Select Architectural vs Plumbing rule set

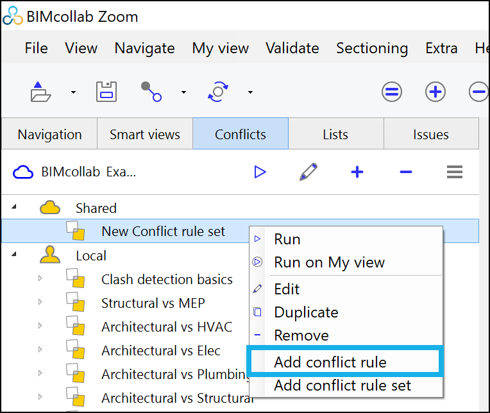coord(175,375)
